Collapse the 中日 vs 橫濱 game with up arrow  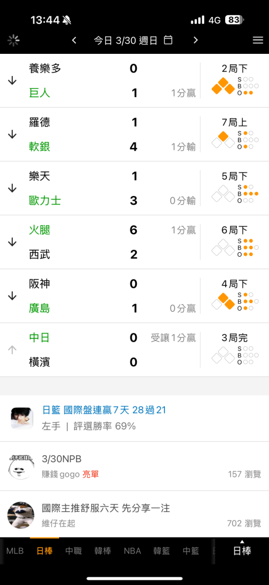pyautogui.click(x=12, y=350)
